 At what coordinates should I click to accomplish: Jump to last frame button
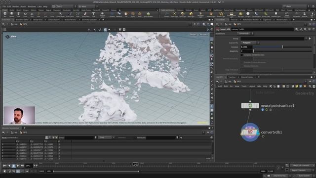(x=22, y=166)
